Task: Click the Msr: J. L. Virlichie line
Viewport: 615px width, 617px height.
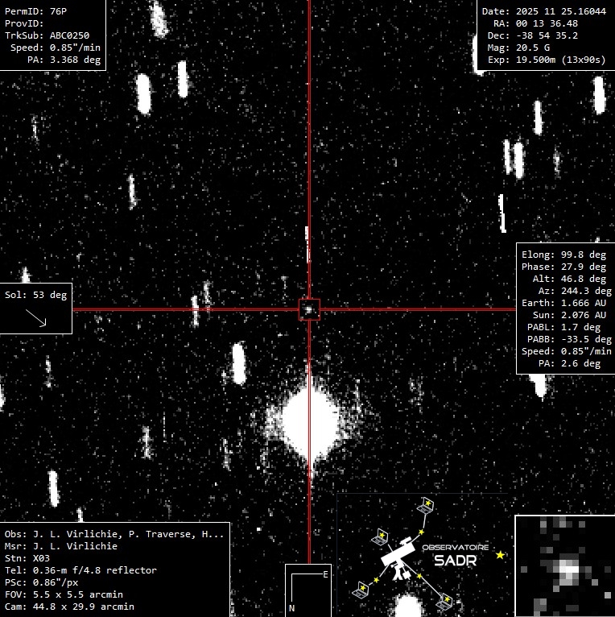Action: pos(61,546)
